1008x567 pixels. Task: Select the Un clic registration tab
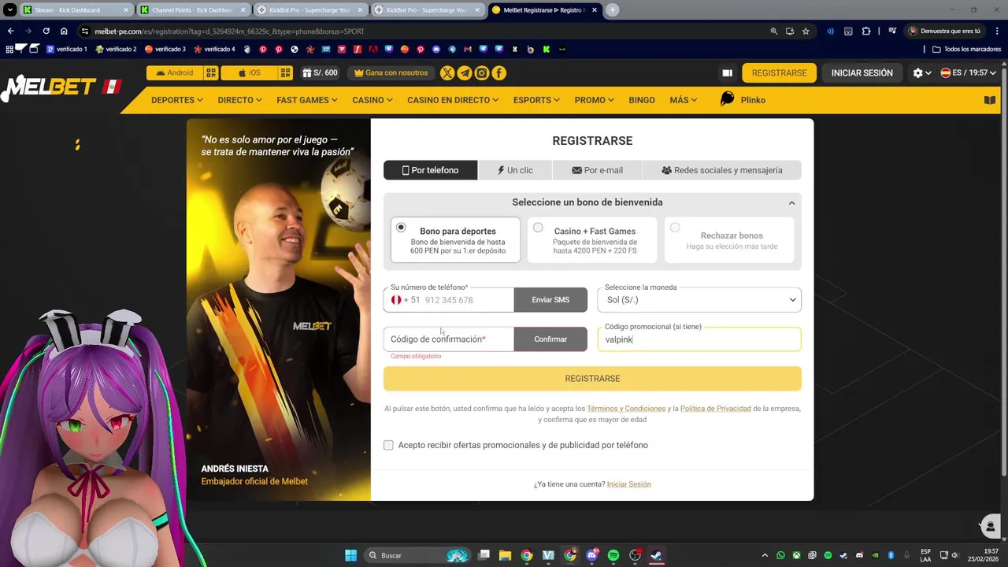(x=515, y=170)
